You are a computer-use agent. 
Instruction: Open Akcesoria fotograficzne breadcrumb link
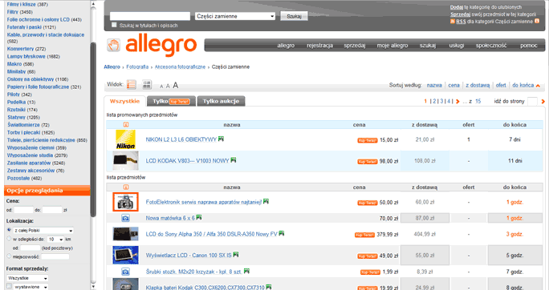[180, 66]
